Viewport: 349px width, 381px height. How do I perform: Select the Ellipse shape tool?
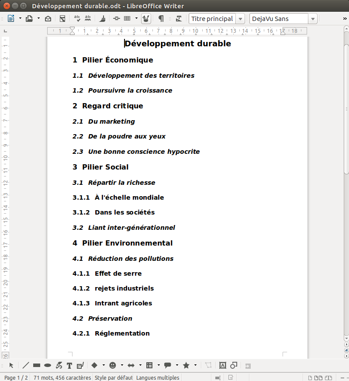coord(48,365)
